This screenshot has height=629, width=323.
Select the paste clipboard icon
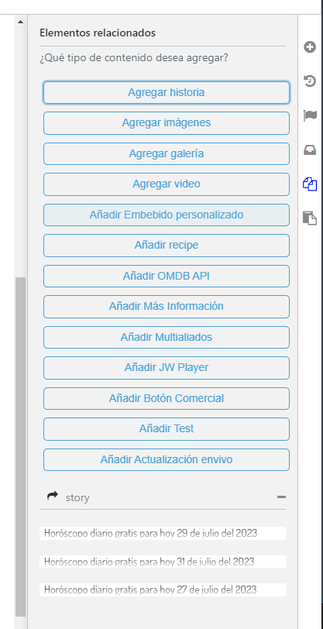(310, 218)
